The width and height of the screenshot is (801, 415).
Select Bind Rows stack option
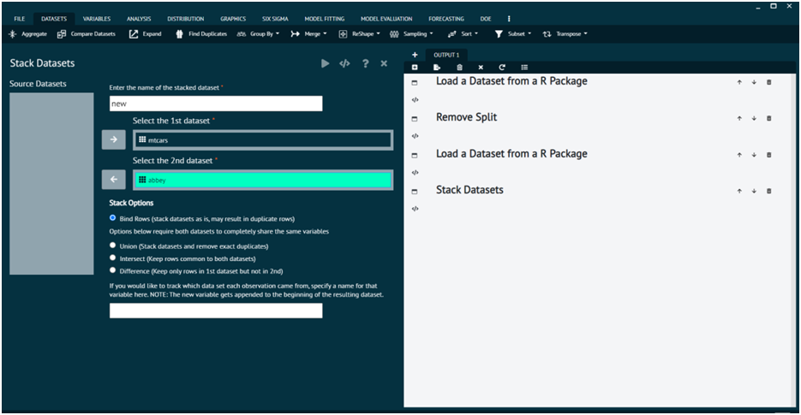click(113, 218)
